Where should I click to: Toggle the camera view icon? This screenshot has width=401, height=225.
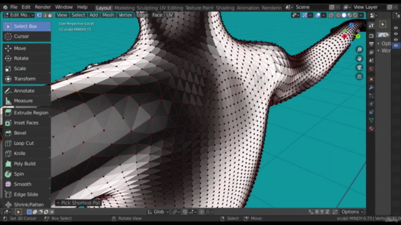(x=359, y=67)
